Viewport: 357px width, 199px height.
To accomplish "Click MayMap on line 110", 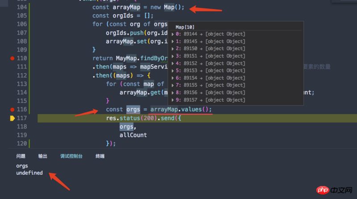I will pos(126,58).
